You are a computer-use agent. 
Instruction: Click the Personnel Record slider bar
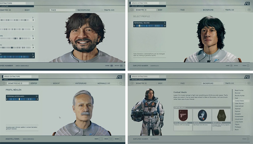(150, 26)
